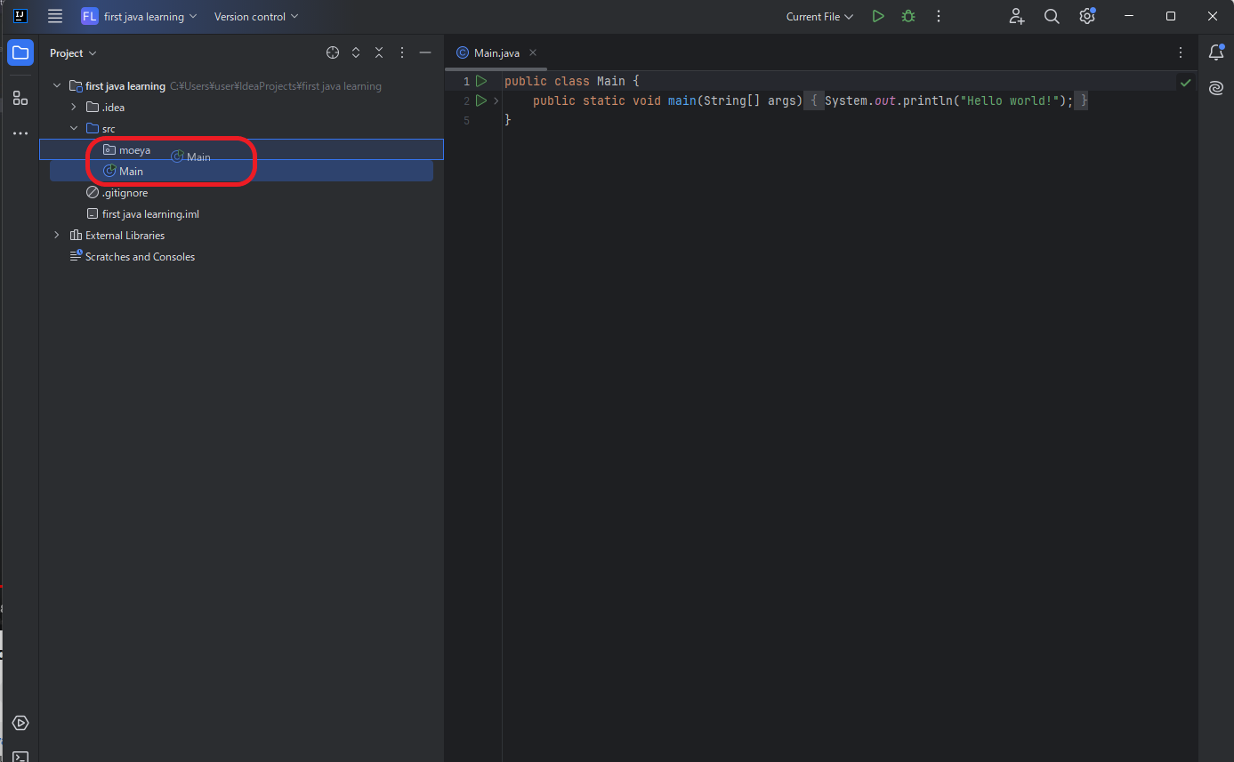Image resolution: width=1234 pixels, height=762 pixels.
Task: Hide the Project panel with the minimize dash
Action: tap(425, 53)
